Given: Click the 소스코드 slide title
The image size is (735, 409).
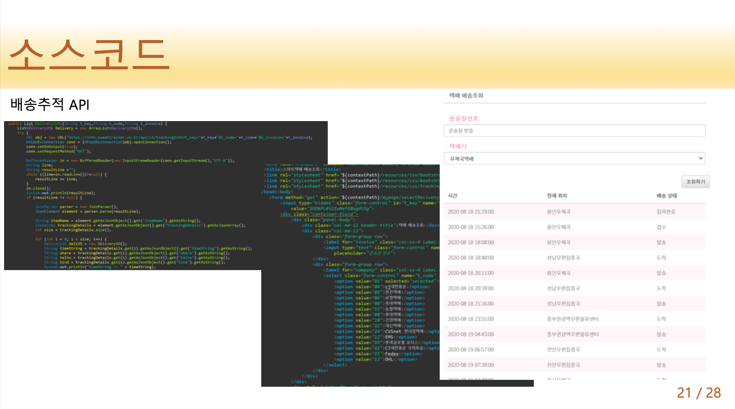Looking at the screenshot, I should coord(88,54).
